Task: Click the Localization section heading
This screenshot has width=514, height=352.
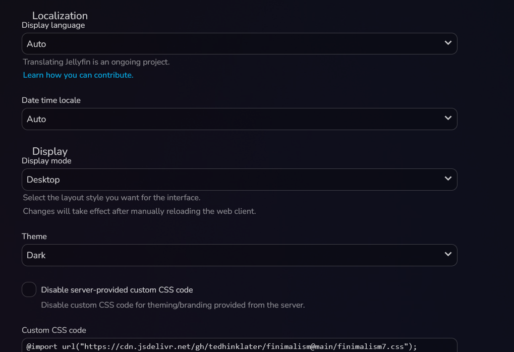Action: coord(60,16)
